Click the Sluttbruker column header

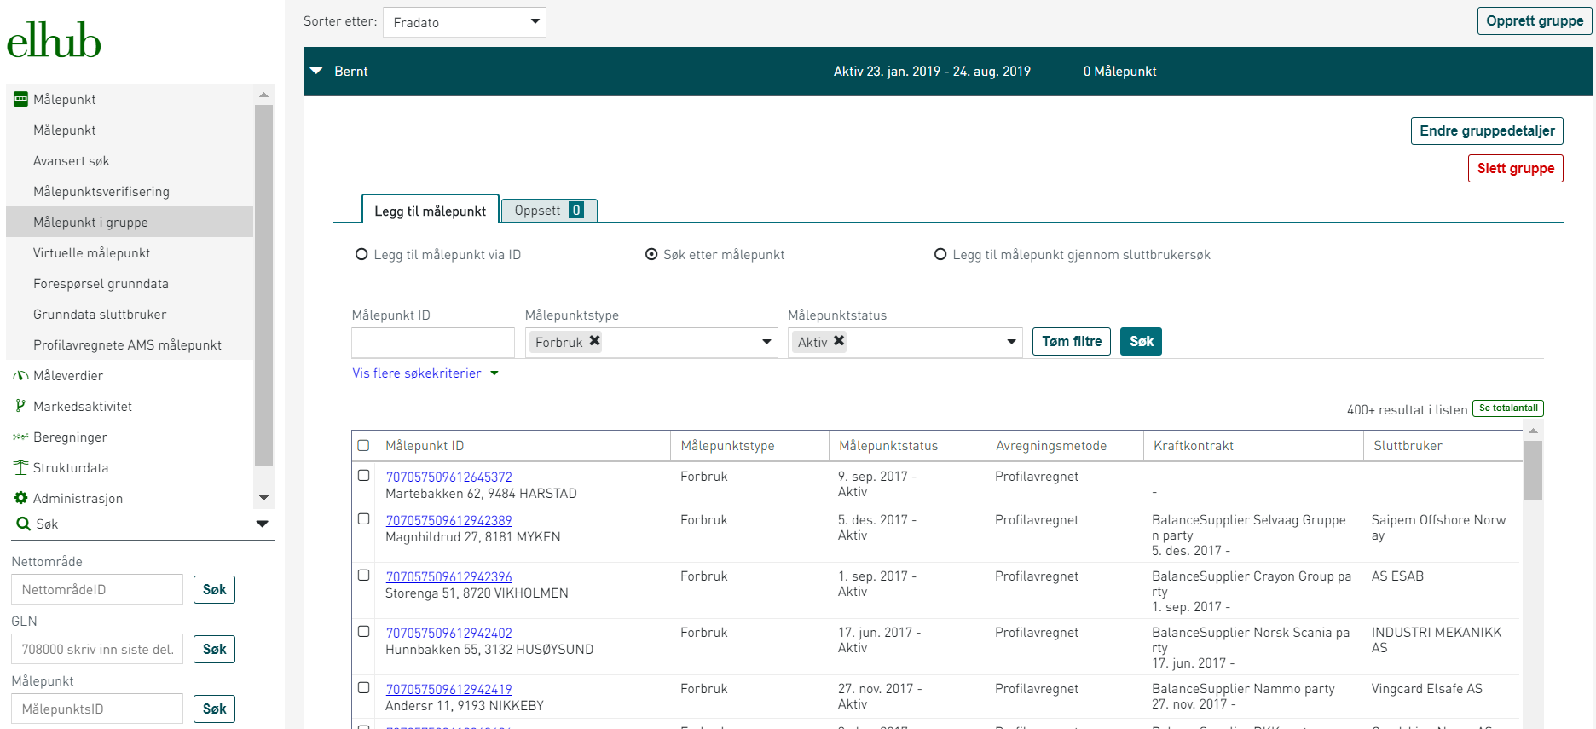(1443, 445)
